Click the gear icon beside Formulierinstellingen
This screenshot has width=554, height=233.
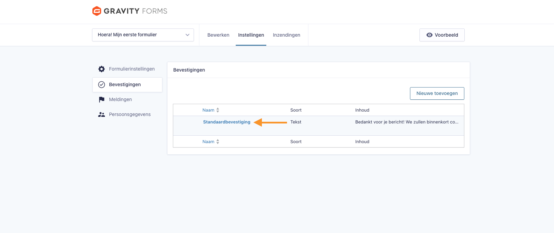[x=102, y=69]
